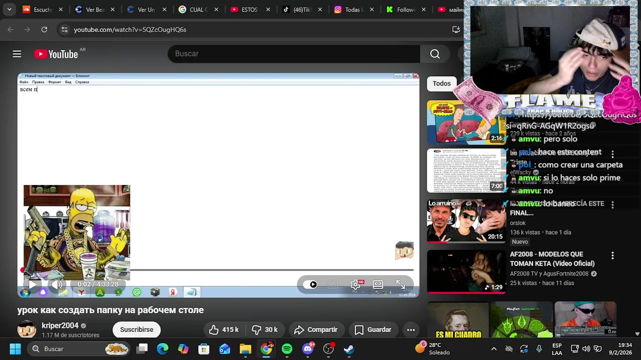Open Discord from the taskbar
The width and height of the screenshot is (641, 360).
click(x=308, y=348)
